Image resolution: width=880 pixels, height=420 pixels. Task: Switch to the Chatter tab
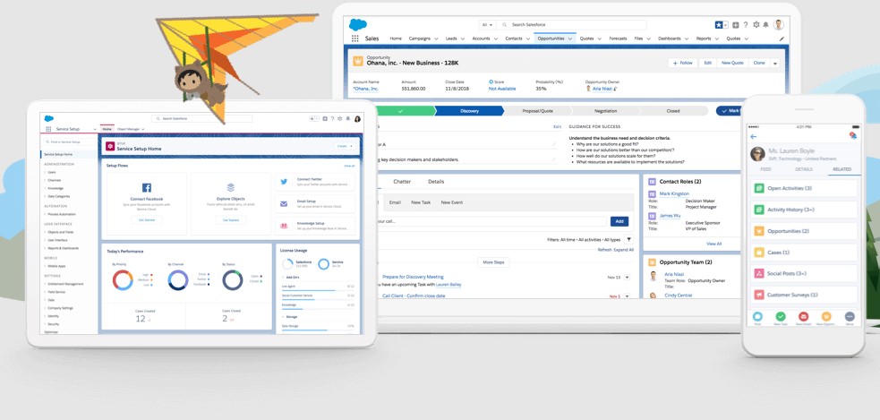[x=402, y=182]
